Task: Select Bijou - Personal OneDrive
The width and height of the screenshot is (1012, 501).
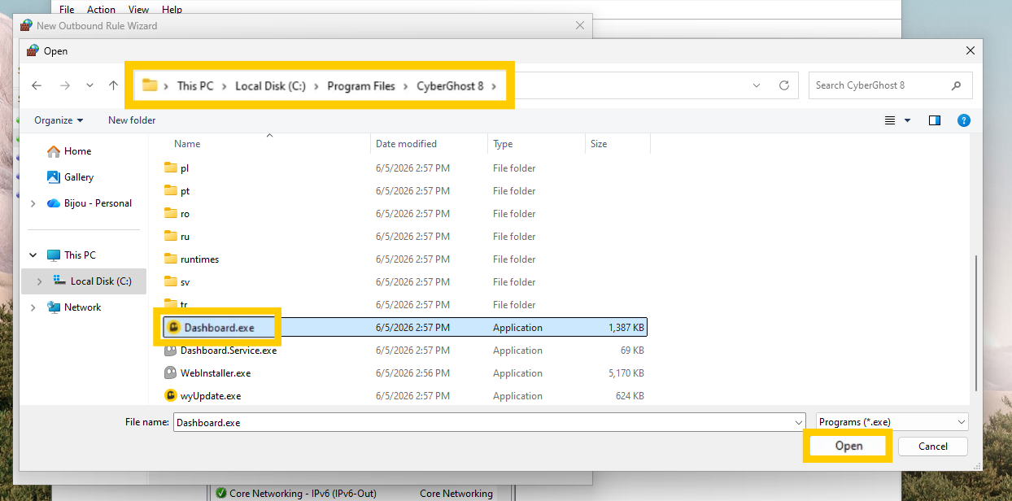Action: point(89,203)
